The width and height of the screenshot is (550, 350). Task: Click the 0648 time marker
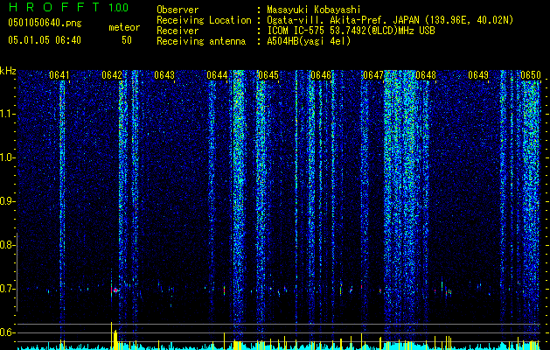pos(426,75)
